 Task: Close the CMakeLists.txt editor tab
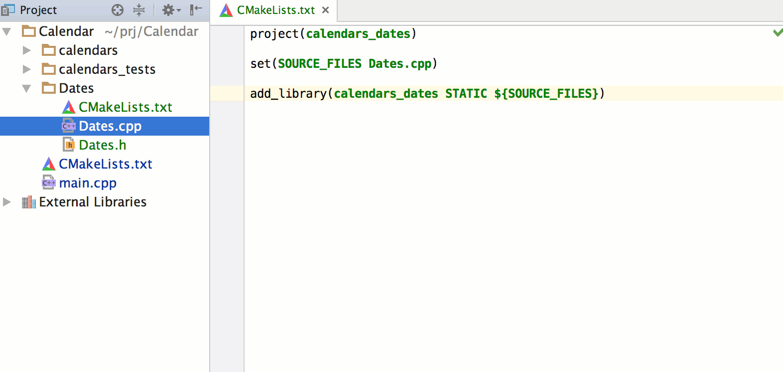tap(326, 10)
